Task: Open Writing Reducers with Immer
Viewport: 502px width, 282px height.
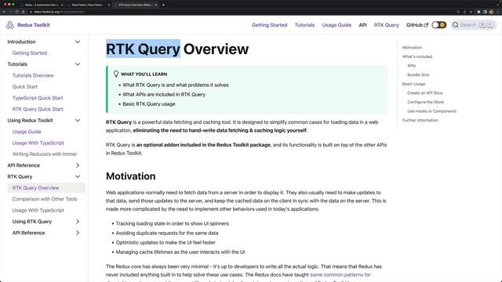Action: click(45, 154)
